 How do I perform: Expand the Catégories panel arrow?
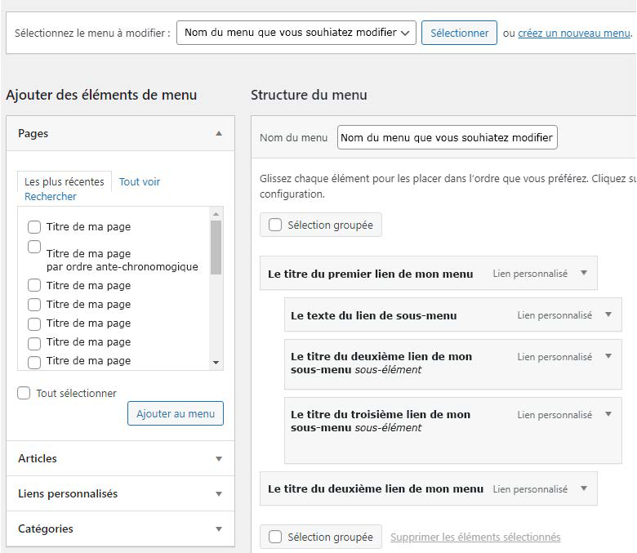[218, 529]
